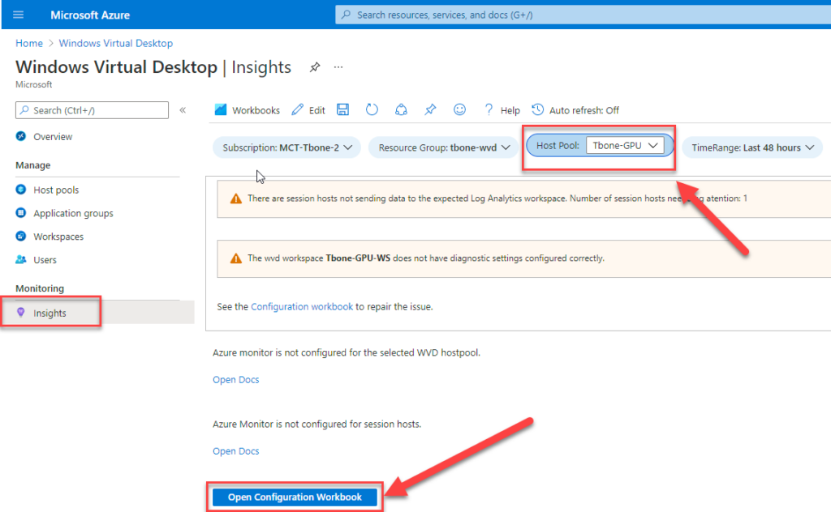Click the Microsoft Azure portal title
Image resolution: width=831 pixels, height=512 pixels.
[x=90, y=15]
